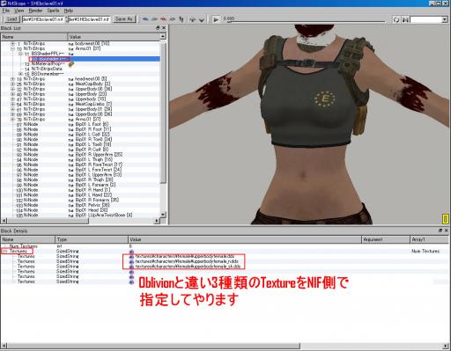
Task: Click the flower icon on the last Textures row
Action: click(131, 282)
